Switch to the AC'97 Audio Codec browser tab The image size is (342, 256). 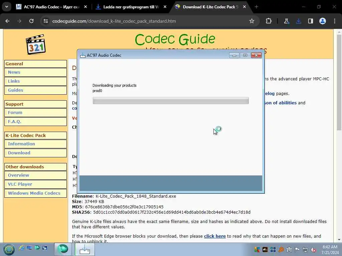click(x=52, y=7)
